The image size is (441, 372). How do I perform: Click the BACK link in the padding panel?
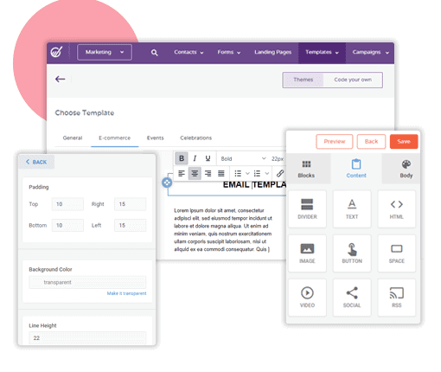[x=36, y=162]
